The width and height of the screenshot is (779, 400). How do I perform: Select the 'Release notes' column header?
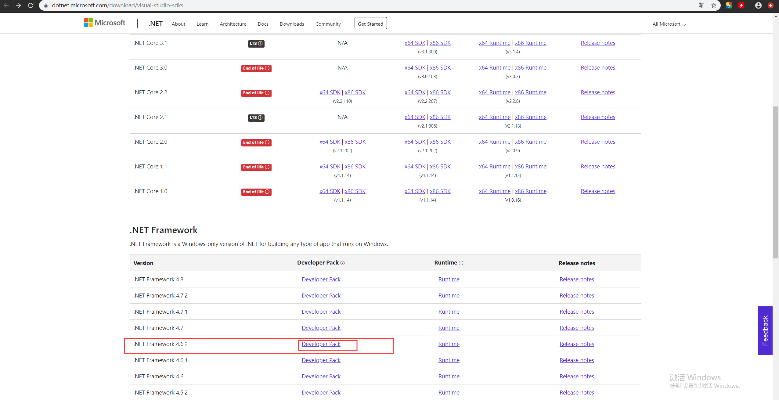[x=577, y=263]
